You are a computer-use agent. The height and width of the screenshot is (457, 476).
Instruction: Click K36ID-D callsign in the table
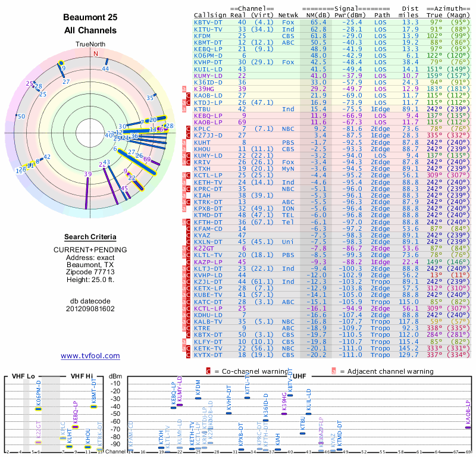click(208, 82)
